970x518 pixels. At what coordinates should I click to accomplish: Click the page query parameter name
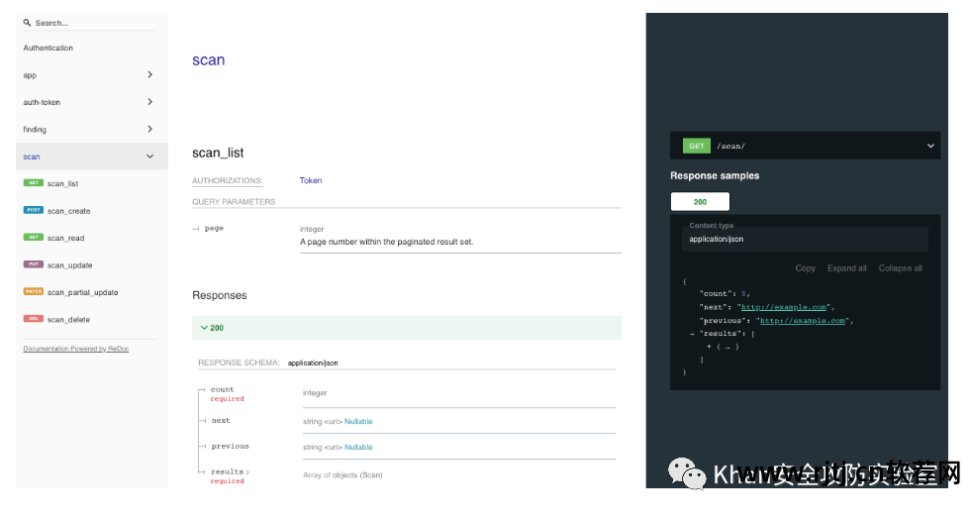coord(214,229)
